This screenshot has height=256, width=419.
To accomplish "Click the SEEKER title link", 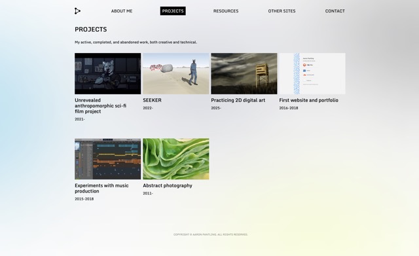I will [x=152, y=100].
